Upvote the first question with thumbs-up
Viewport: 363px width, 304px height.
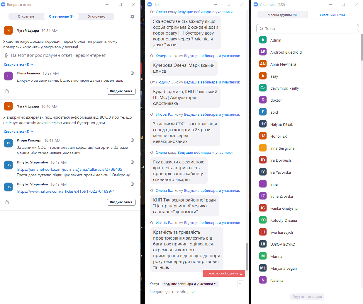pyautogui.click(x=7, y=91)
